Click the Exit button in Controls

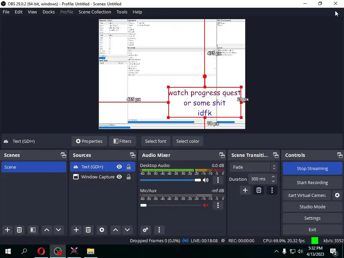click(x=312, y=229)
